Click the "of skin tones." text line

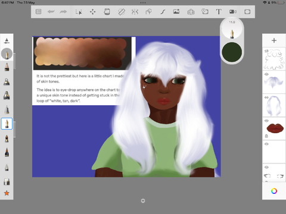coord(48,81)
